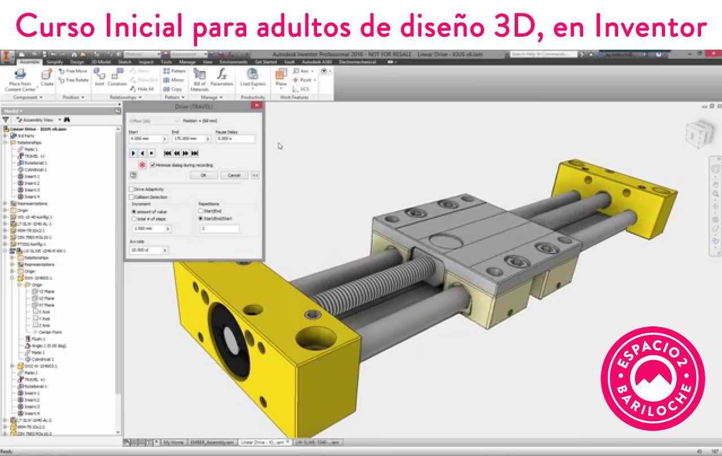Click the Hide All relationships icon
Screen dimensions: 722x456
pyautogui.click(x=142, y=89)
